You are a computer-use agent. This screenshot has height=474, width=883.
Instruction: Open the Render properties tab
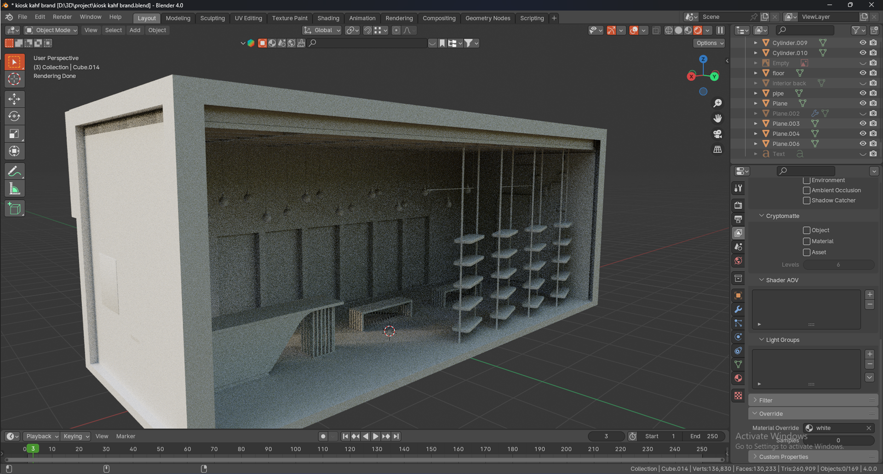point(738,205)
